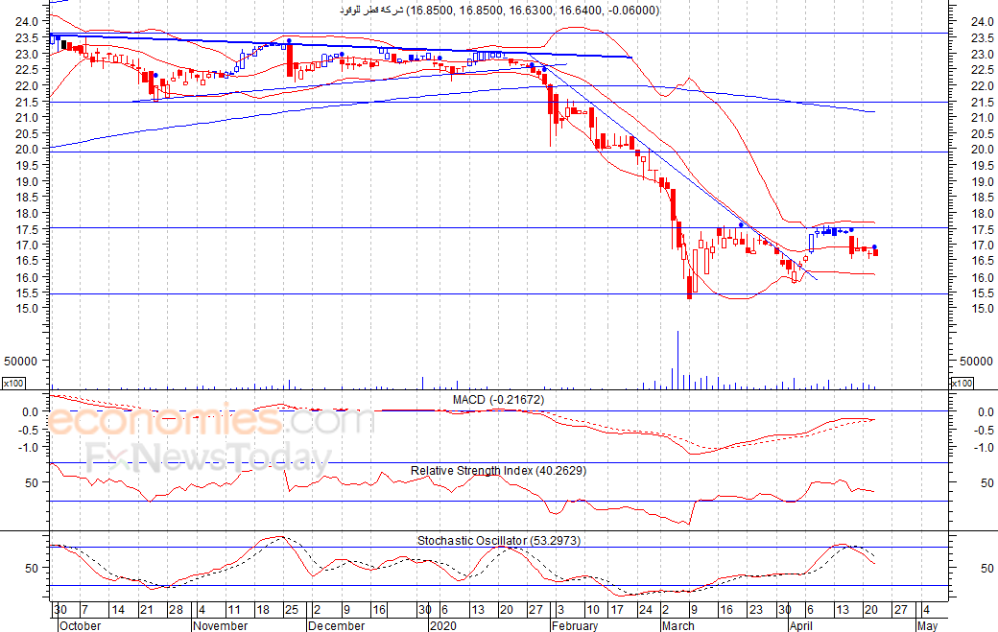
Task: Click the Stochastic Oscillator indicator label
Action: click(x=498, y=541)
